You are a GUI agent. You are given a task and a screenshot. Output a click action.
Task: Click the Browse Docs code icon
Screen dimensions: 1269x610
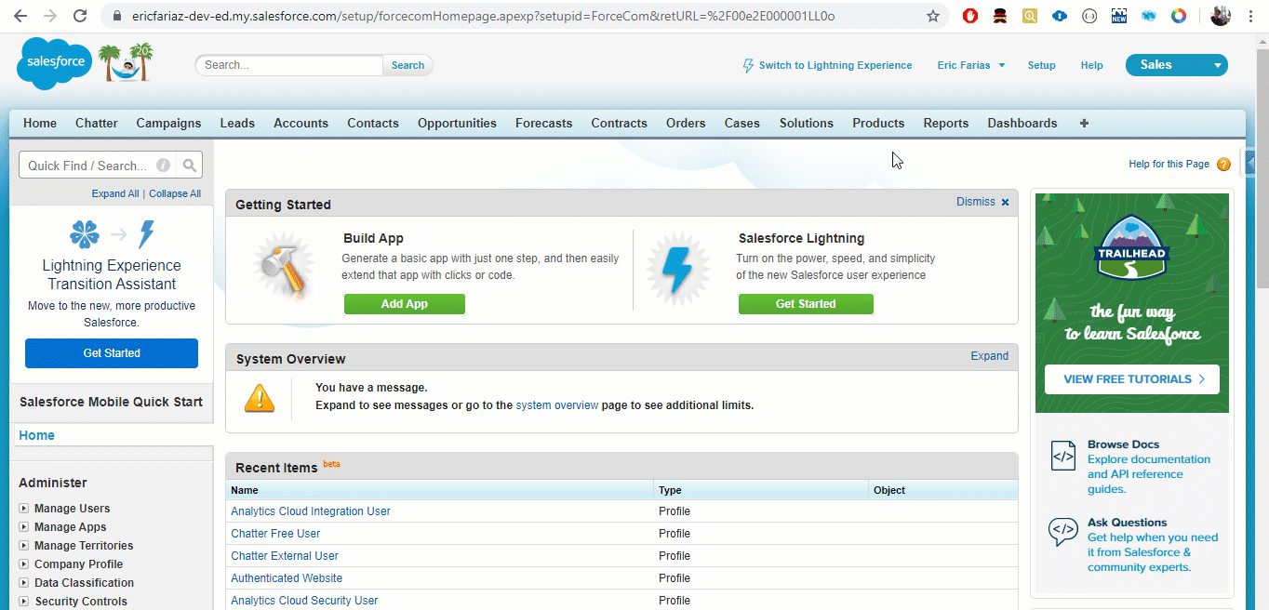pyautogui.click(x=1062, y=455)
